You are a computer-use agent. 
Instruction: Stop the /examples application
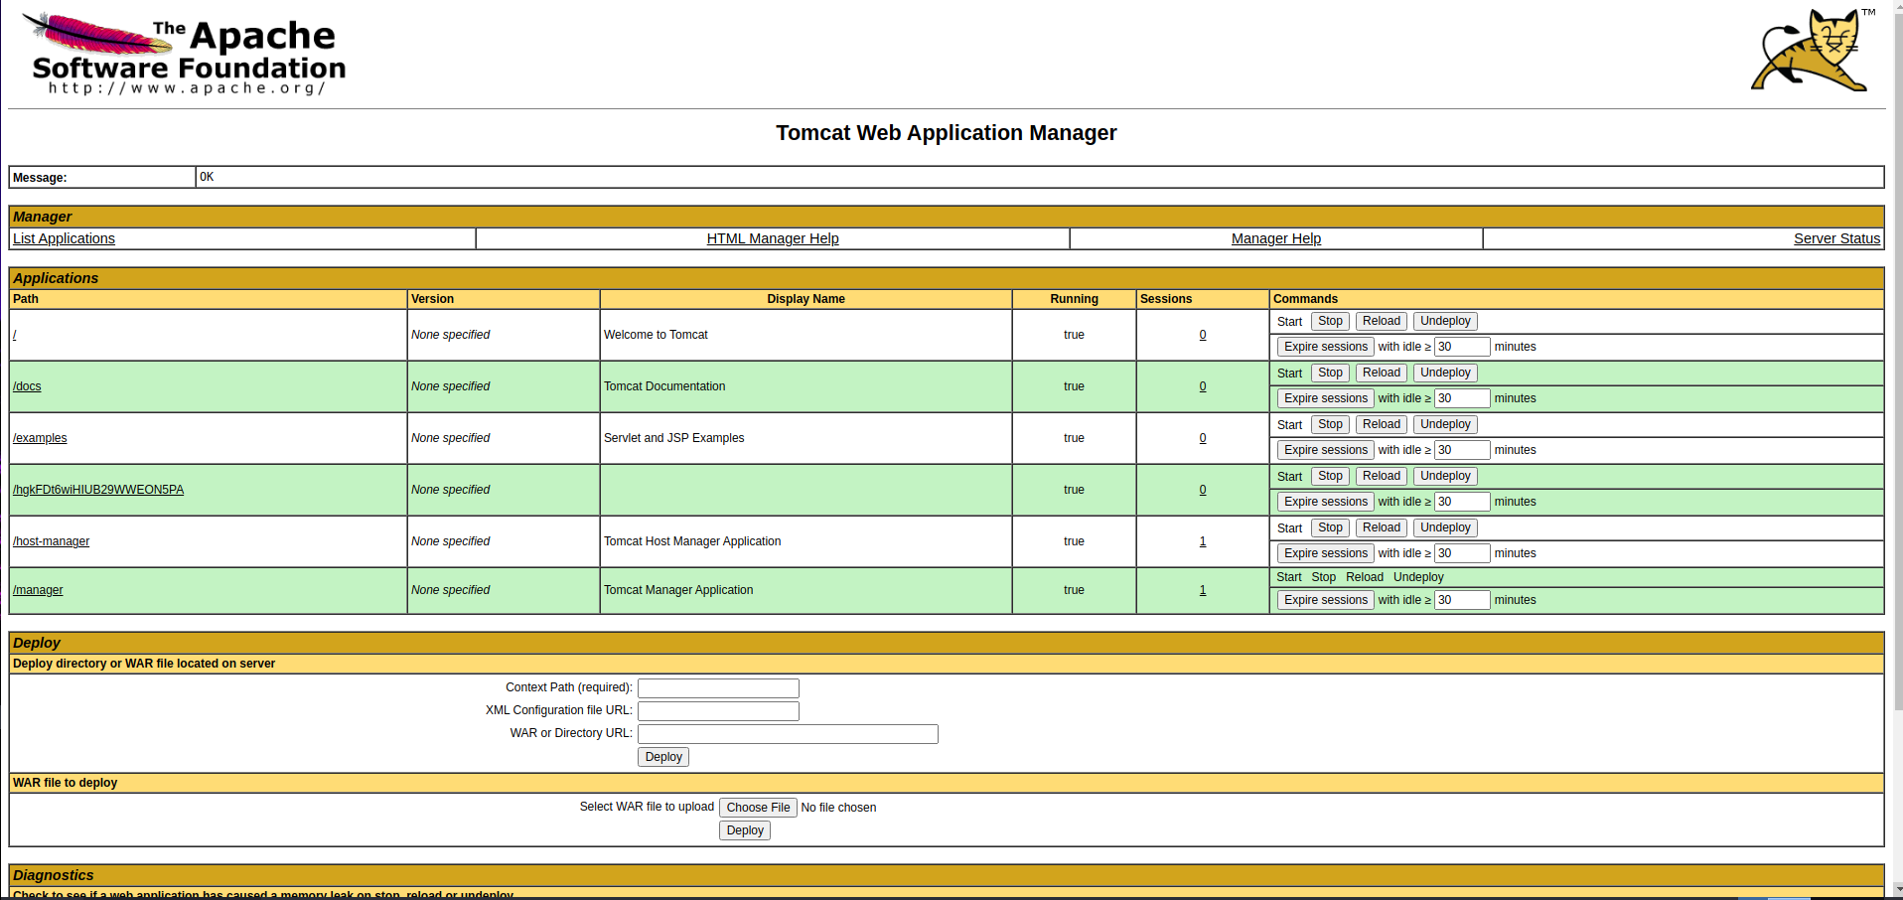[1330, 424]
